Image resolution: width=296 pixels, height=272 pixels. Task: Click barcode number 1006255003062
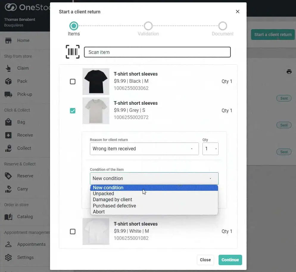(x=131, y=88)
